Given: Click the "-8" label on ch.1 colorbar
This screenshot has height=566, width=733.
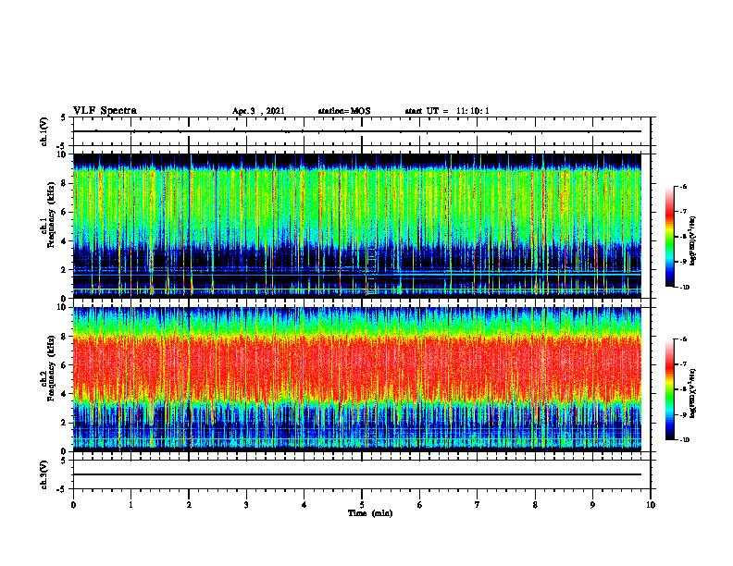Looking at the screenshot, I should point(683,237).
